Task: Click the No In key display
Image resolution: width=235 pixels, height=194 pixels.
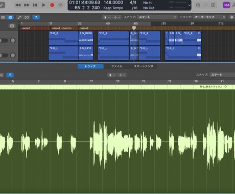Action: [x=147, y=3]
